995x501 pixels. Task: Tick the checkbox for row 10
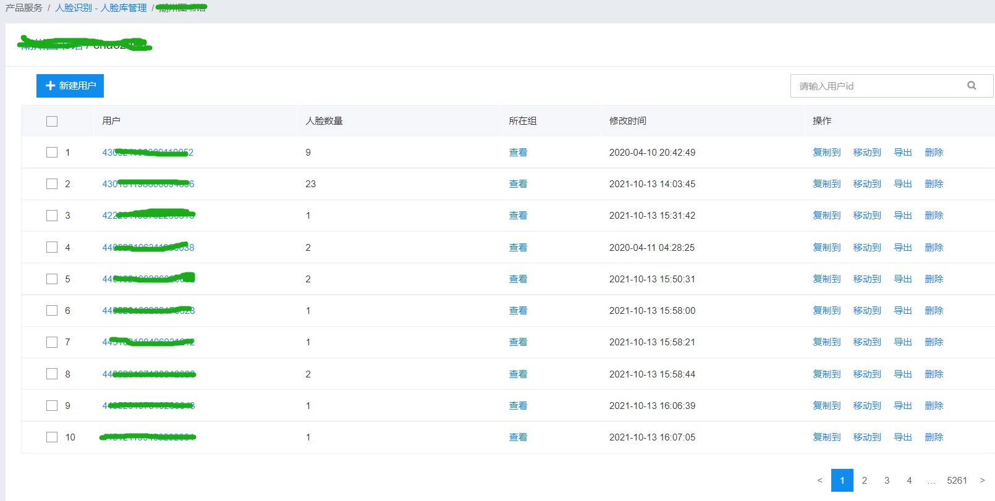point(52,437)
